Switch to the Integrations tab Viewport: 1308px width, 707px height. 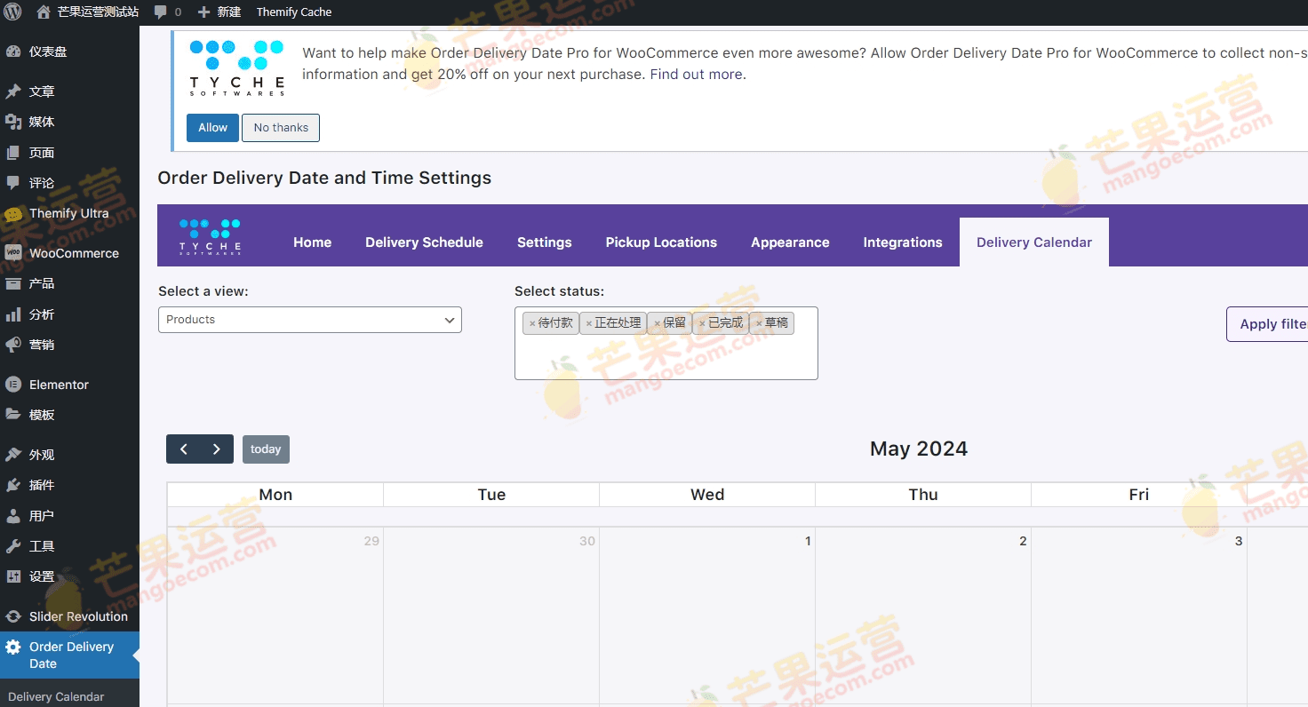click(903, 242)
